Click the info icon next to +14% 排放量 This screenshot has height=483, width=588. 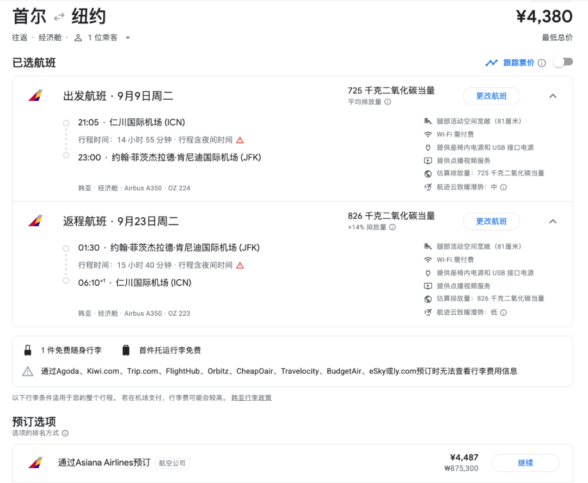[x=393, y=227]
